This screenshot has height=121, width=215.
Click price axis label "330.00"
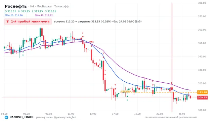(x=202, y=70)
